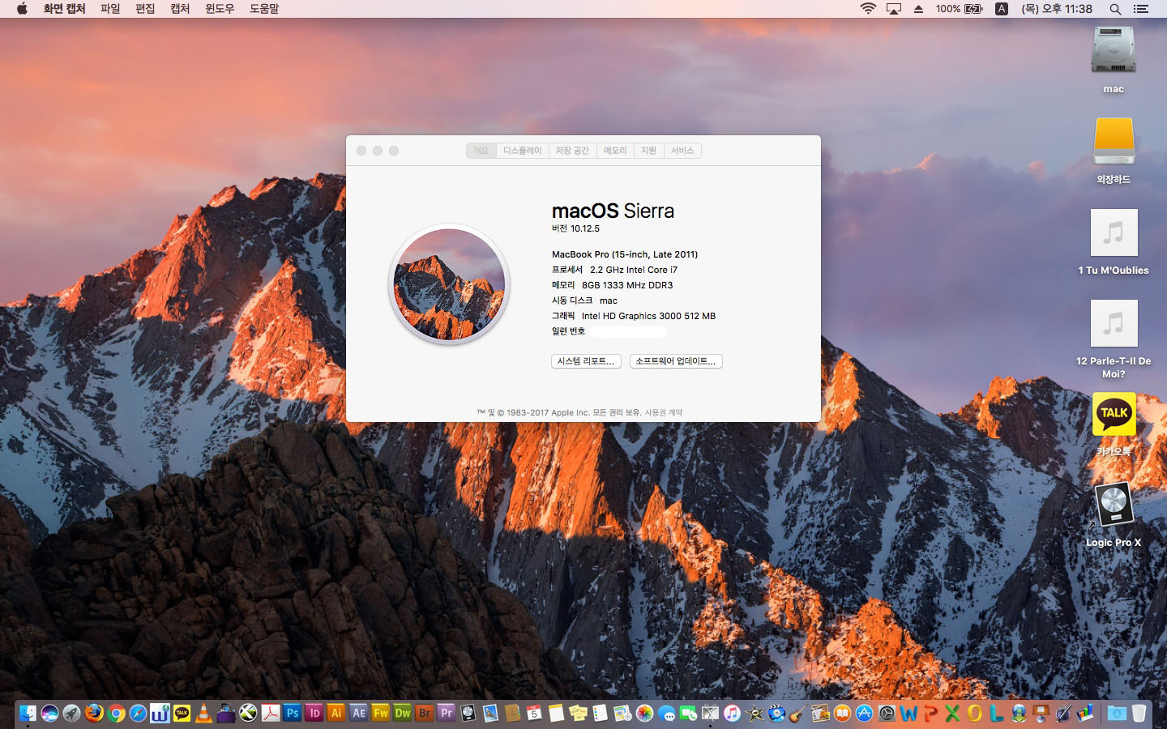Open the 윈도우 menu
1167x729 pixels.
[x=220, y=9]
